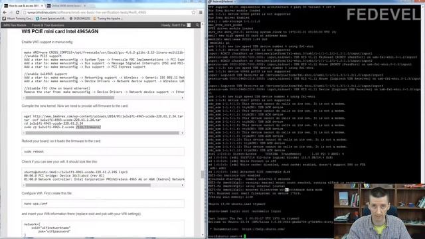Click the text 'Enable WiFi support in menuconfig'
425x239 pixels.
(x=47, y=42)
